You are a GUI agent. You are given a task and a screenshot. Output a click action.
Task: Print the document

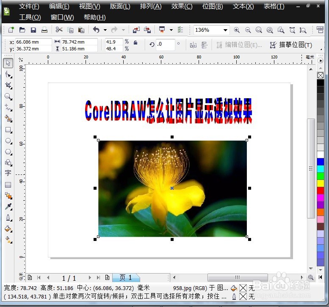click(x=44, y=30)
